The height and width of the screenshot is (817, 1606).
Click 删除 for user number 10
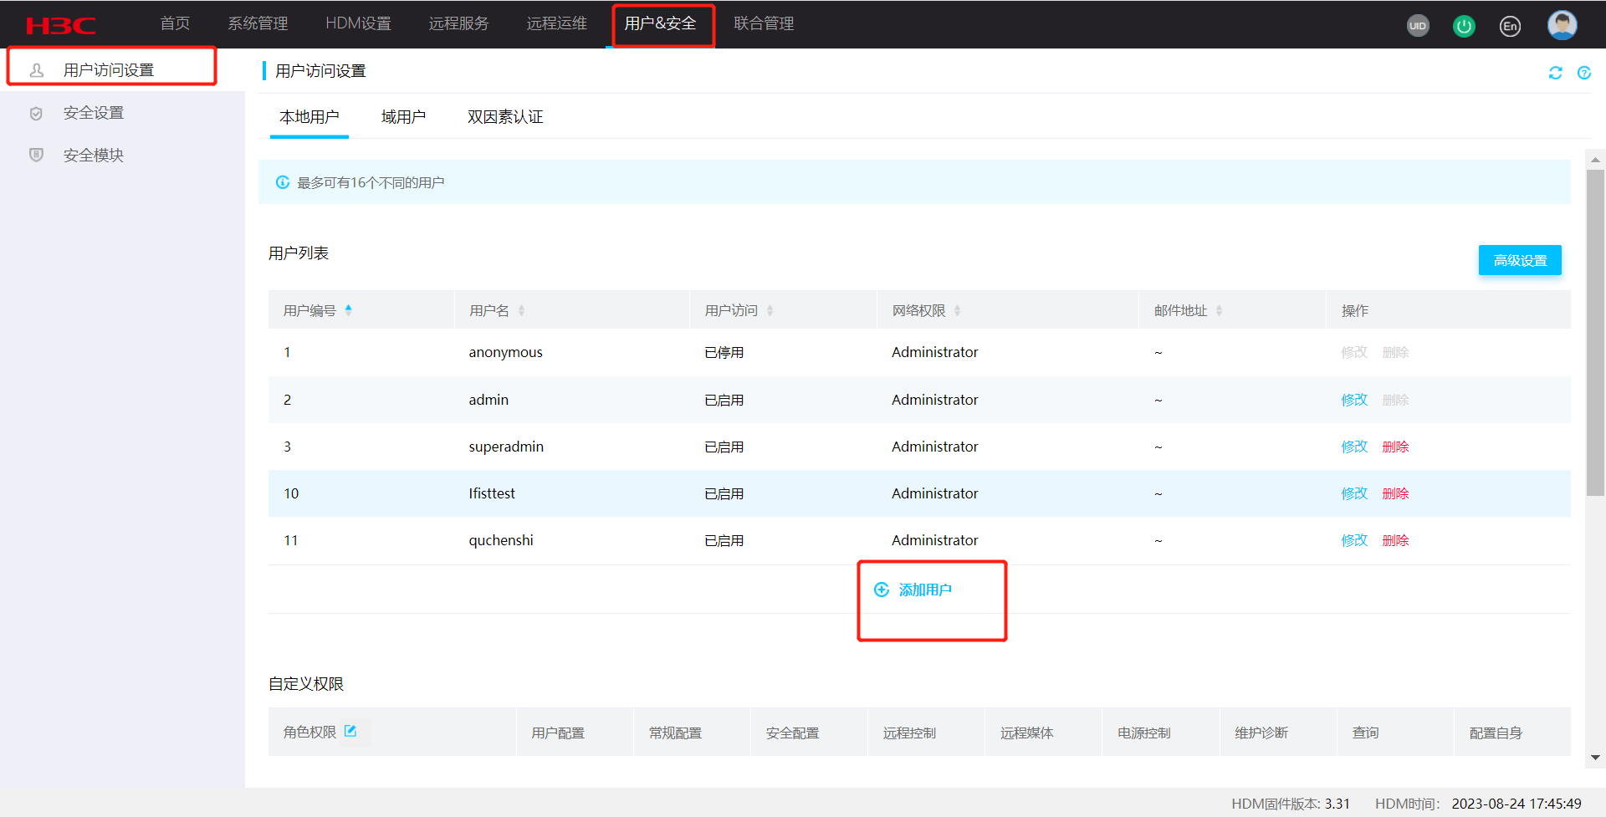pos(1395,493)
